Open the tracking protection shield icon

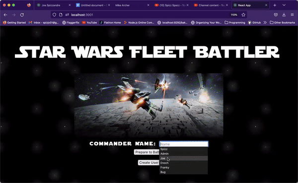click(54, 15)
